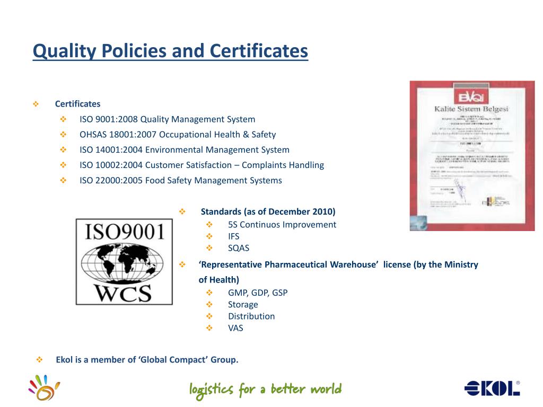Click 'Standards (as of December 2010)' heading
The height and width of the screenshot is (407, 543).
point(268,211)
